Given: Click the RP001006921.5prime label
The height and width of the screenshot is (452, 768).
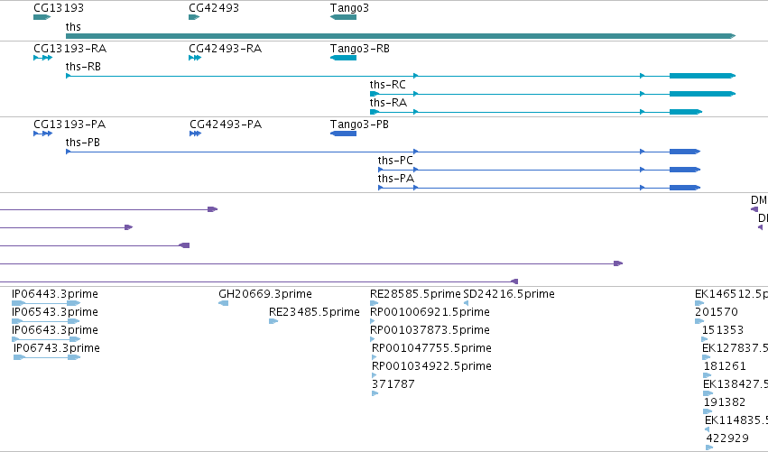Looking at the screenshot, I should point(430,312).
